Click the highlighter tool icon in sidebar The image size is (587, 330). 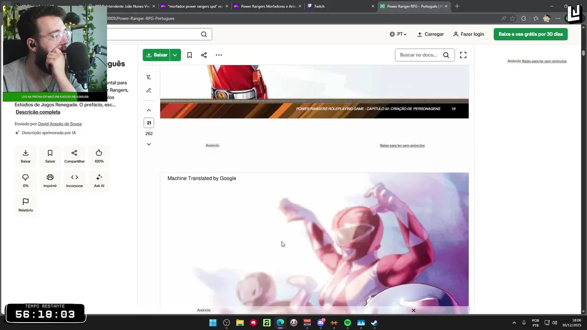149,77
